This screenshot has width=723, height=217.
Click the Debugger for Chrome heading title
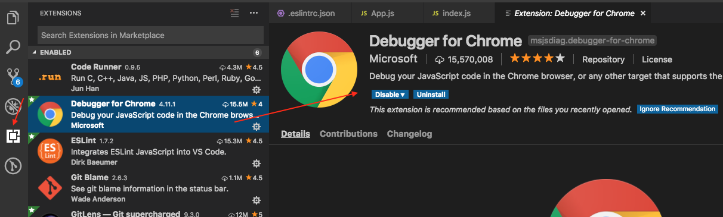point(446,40)
